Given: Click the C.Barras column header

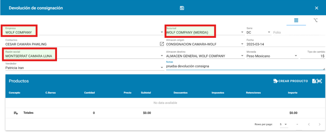Looking at the screenshot, I should coord(50,93).
